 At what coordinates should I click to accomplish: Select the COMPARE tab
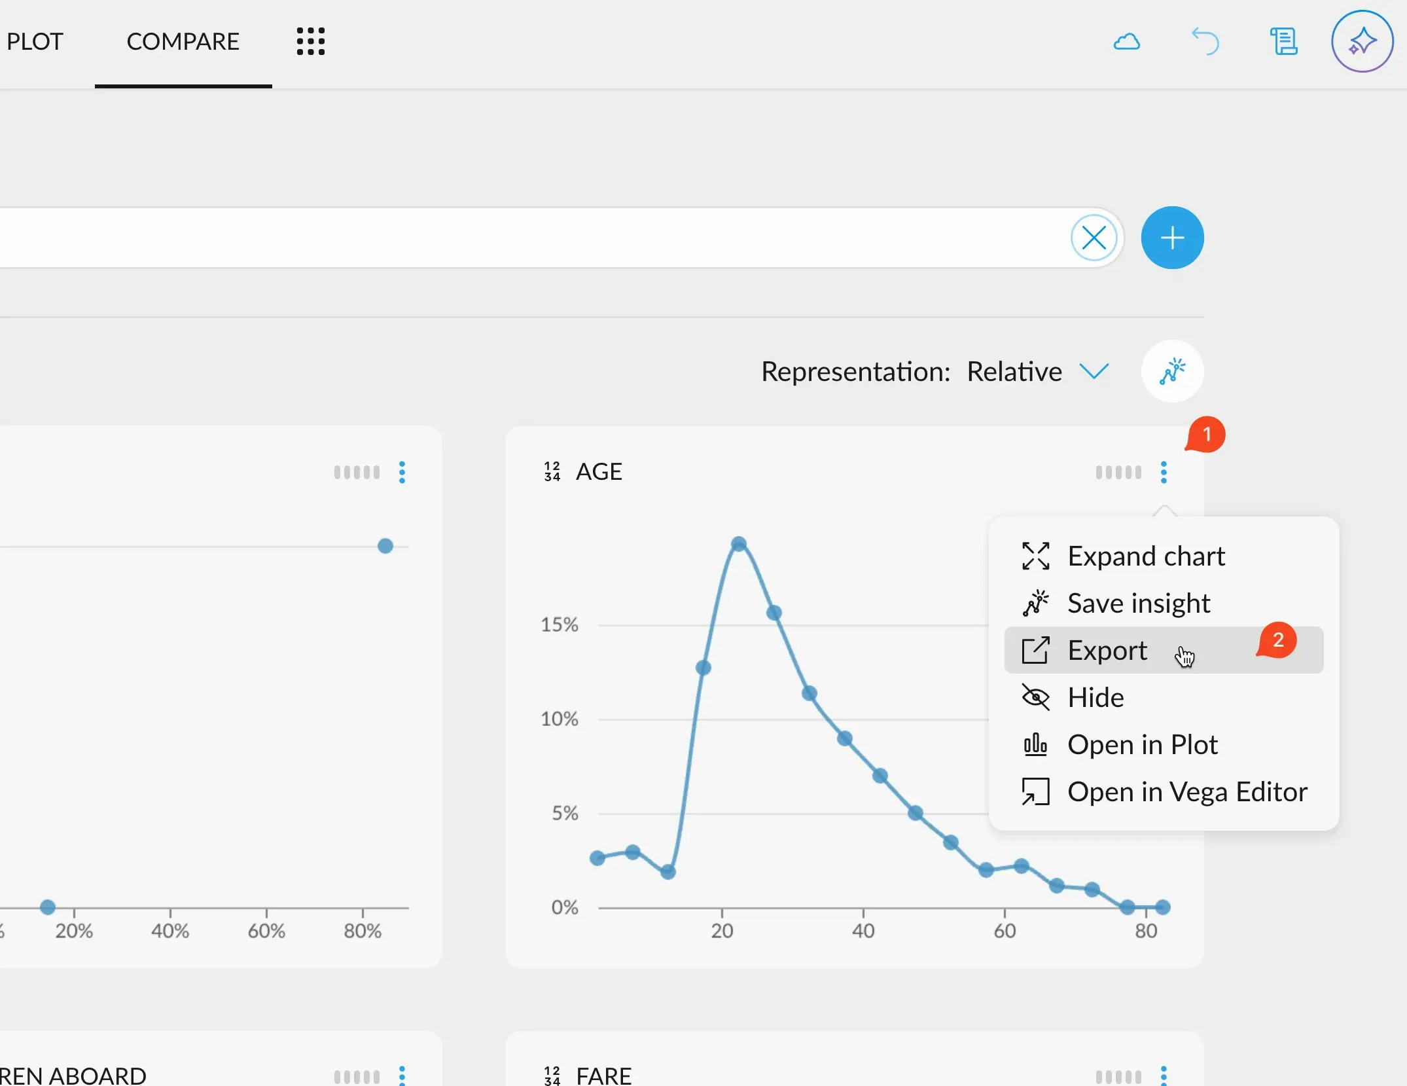click(x=183, y=41)
